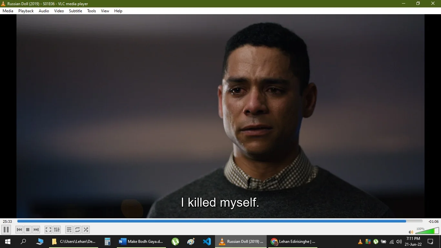Click the multicolored tray icon beside VLC cone
Viewport: 441px width, 248px height.
coord(368,242)
